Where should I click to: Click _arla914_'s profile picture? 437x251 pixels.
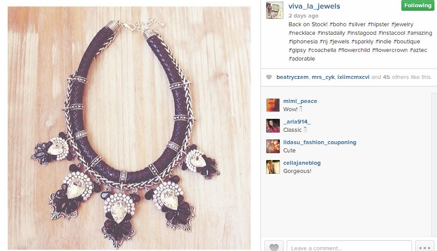click(x=273, y=126)
